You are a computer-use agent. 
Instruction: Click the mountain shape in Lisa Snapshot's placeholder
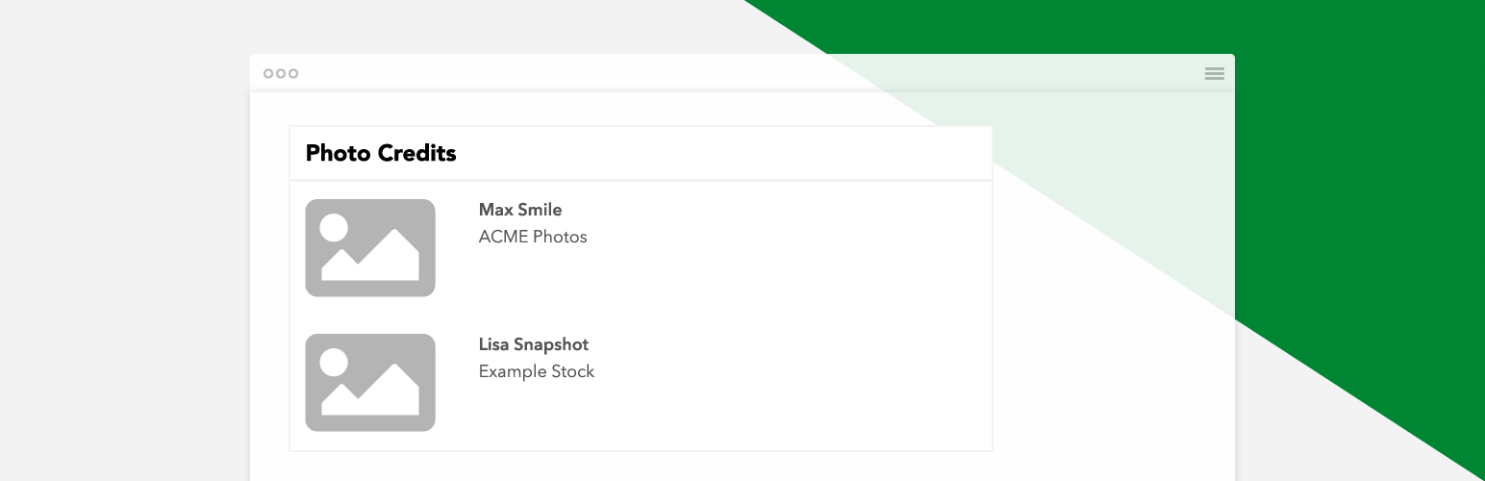point(370,392)
